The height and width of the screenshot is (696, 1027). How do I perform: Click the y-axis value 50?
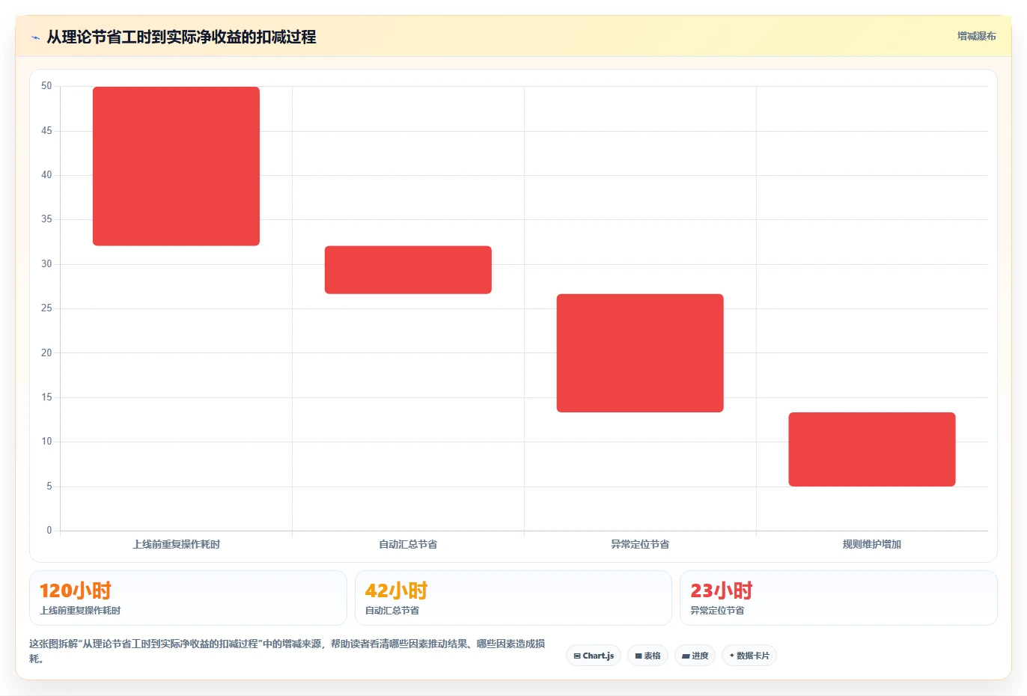tap(46, 86)
